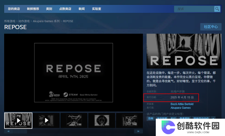This screenshot has width=225, height=136.
Task: Click the 全部评测 label
Action: click(x=151, y=91)
